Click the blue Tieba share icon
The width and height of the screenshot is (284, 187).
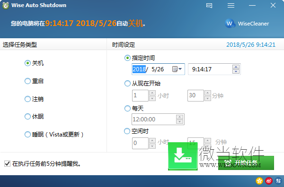pos(278,181)
